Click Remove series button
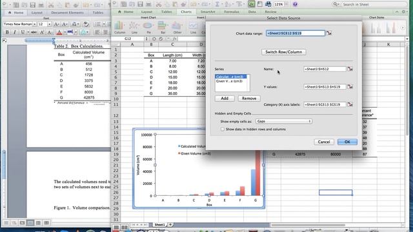 coord(249,99)
